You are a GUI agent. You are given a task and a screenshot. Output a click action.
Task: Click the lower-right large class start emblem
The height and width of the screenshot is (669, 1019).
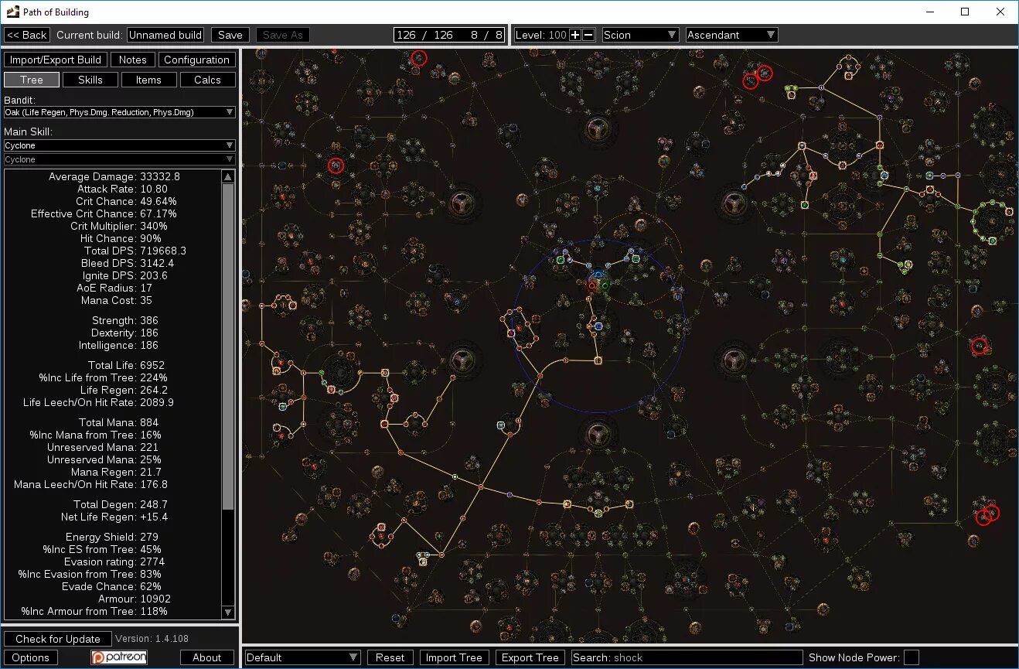point(733,360)
